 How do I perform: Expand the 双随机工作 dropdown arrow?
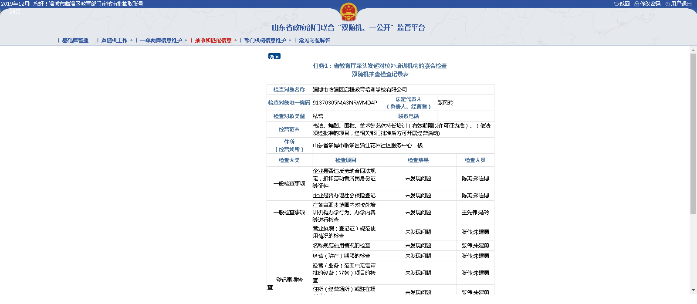(x=132, y=41)
